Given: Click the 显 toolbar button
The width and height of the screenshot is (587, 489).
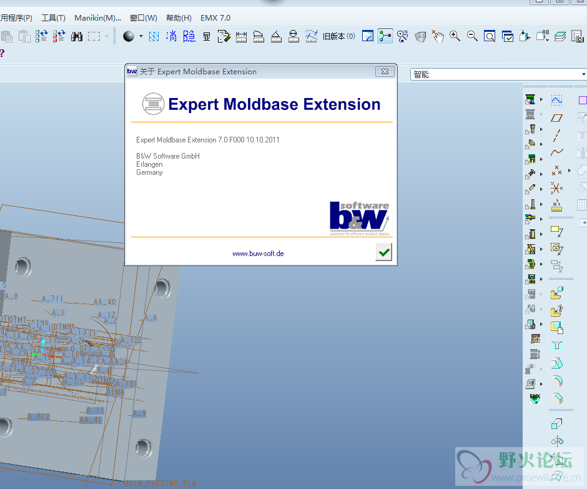Looking at the screenshot, I should [x=207, y=36].
